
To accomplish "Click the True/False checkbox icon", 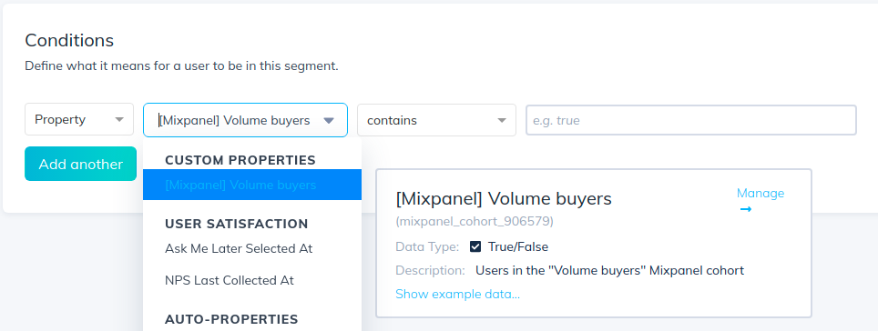I will click(475, 246).
